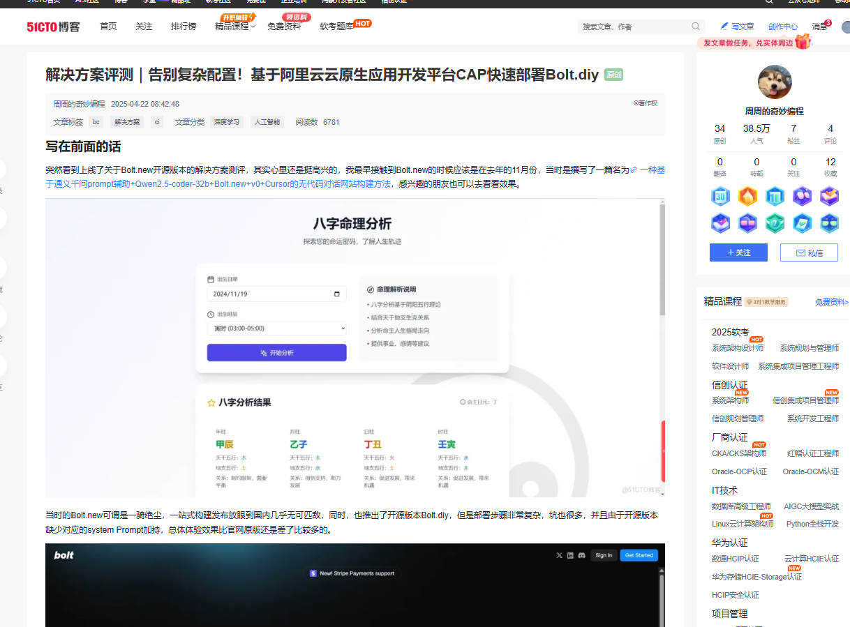The width and height of the screenshot is (850, 627).
Task: Click the 八字命理分析 screenshot image
Action: click(355, 348)
